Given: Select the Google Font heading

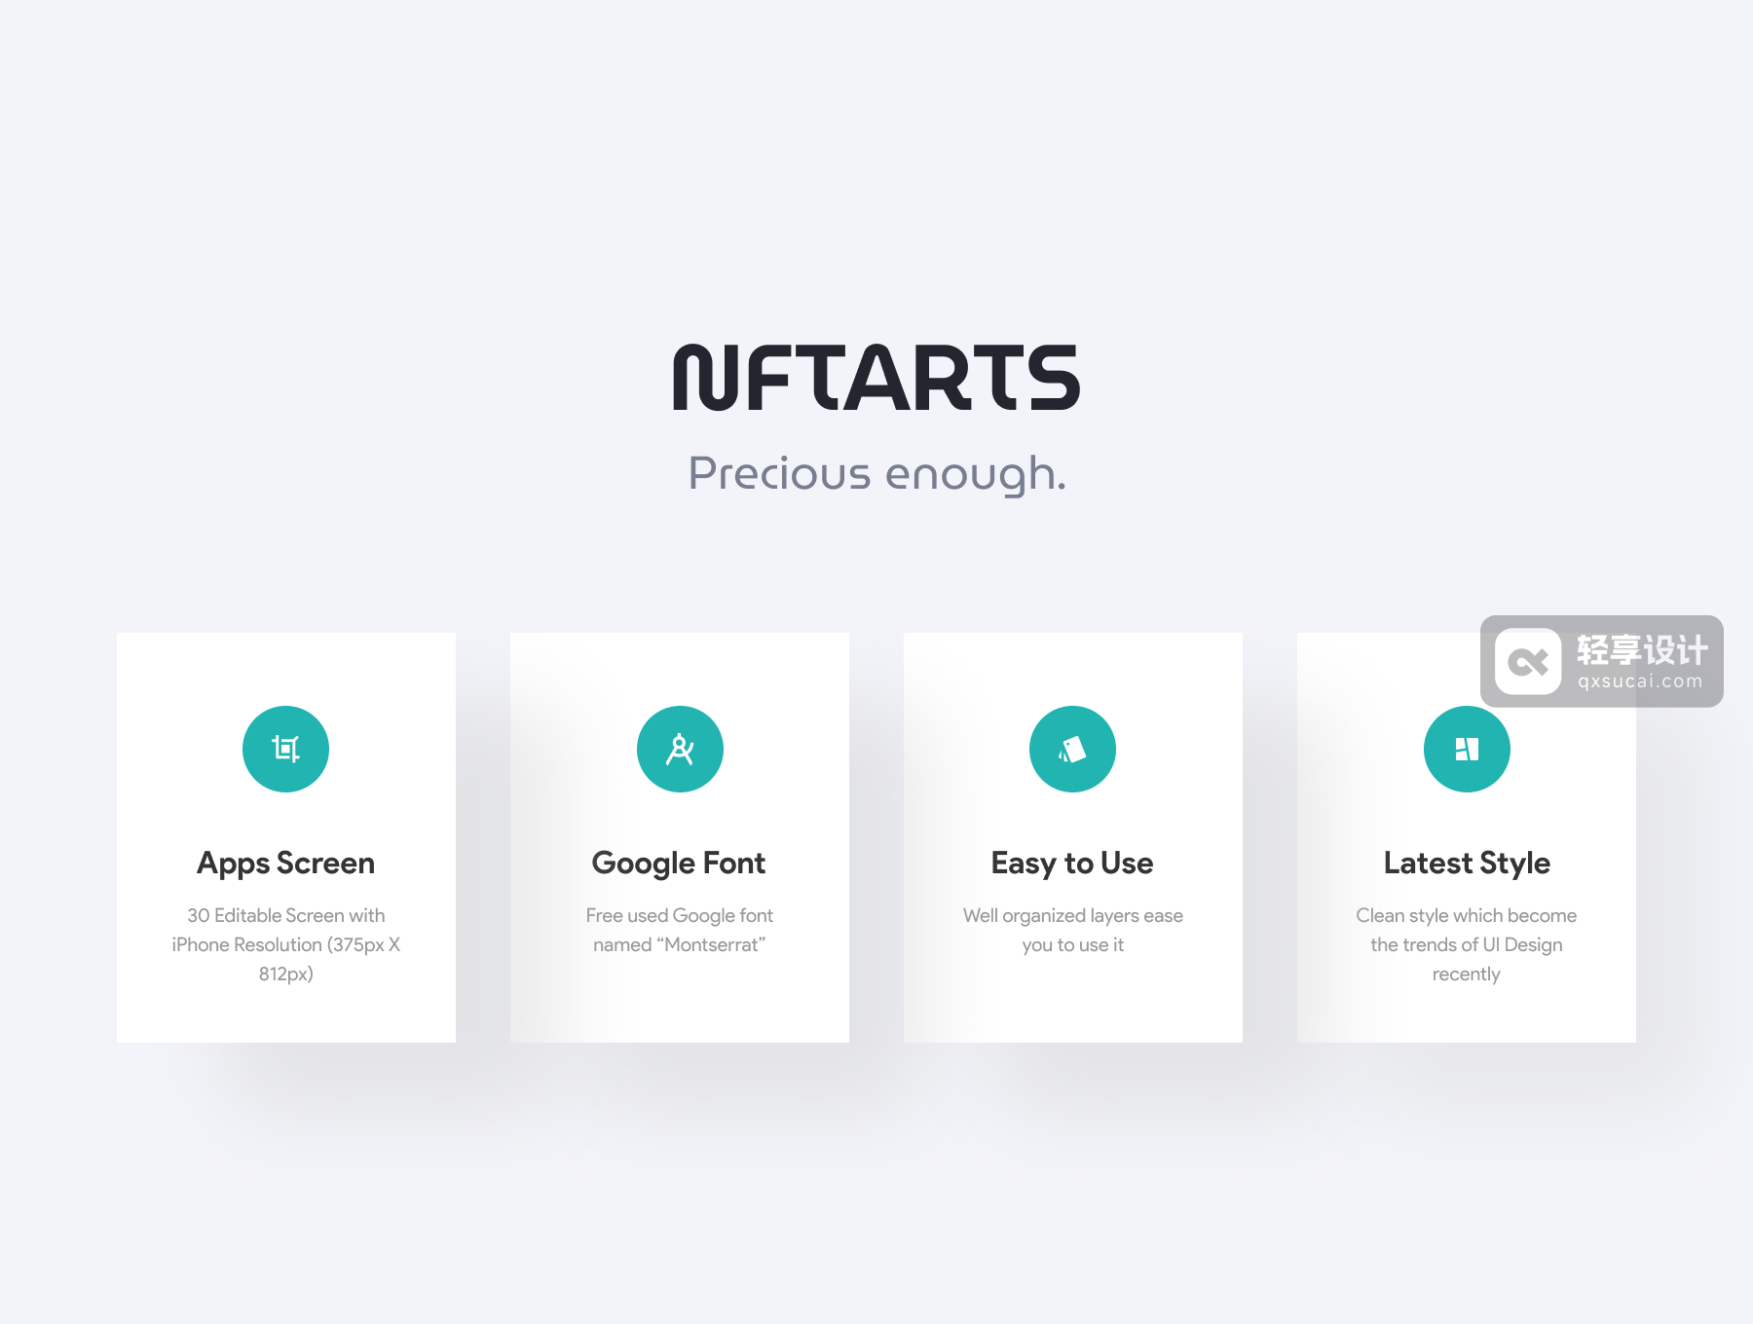Looking at the screenshot, I should [x=679, y=864].
